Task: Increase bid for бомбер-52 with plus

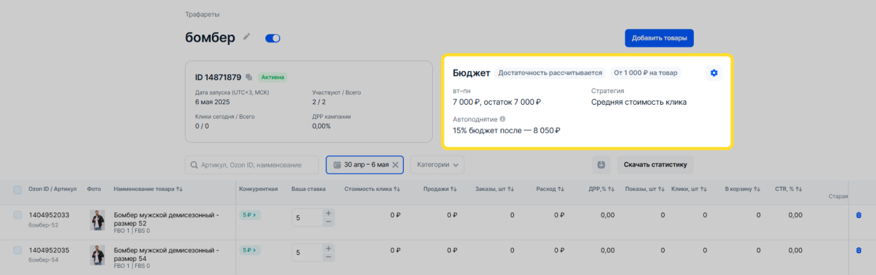Action: click(328, 213)
